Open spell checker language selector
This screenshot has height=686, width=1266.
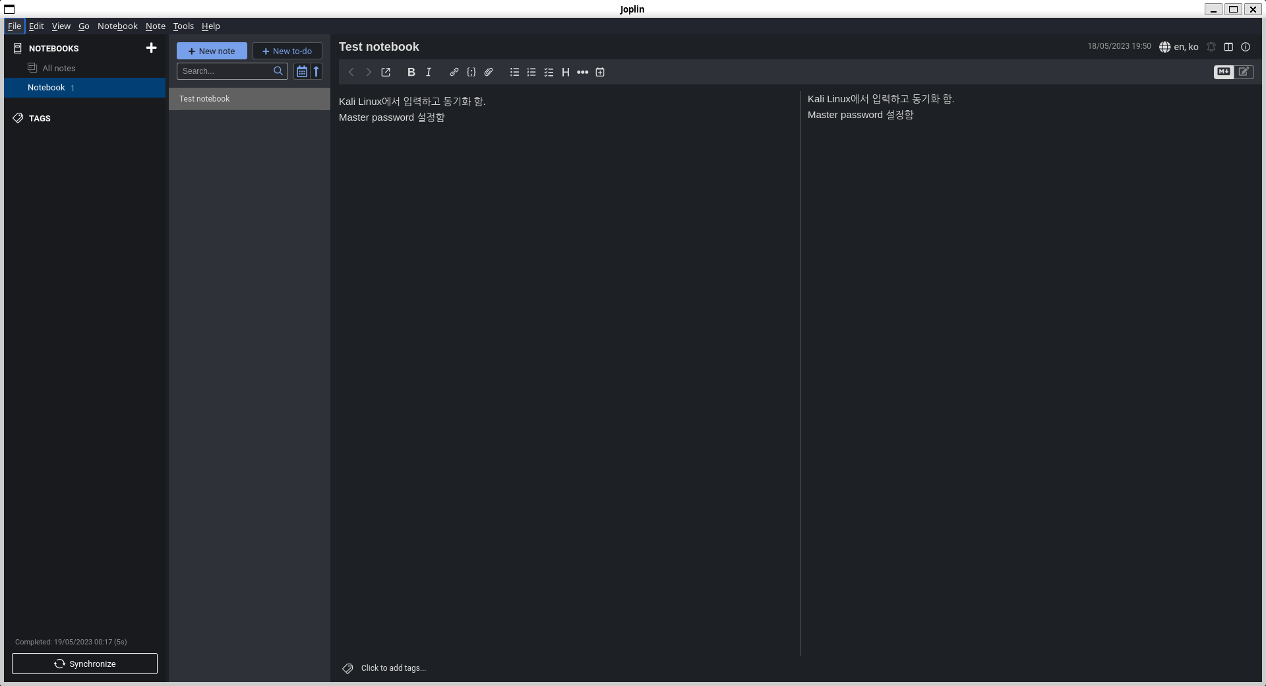(1179, 47)
